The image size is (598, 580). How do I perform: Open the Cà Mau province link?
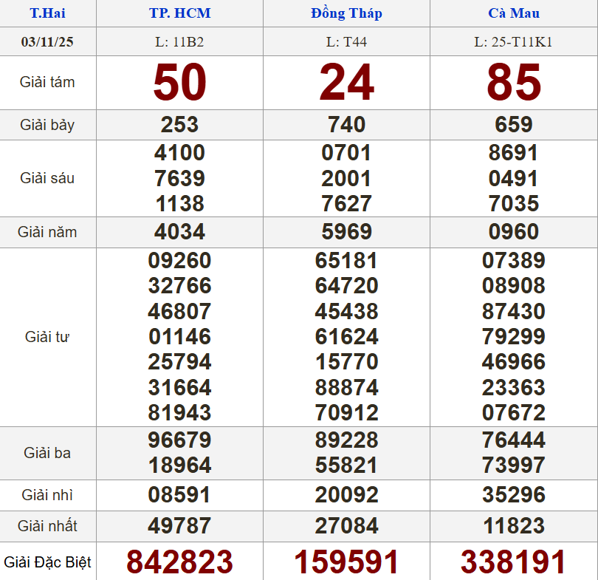coord(514,13)
